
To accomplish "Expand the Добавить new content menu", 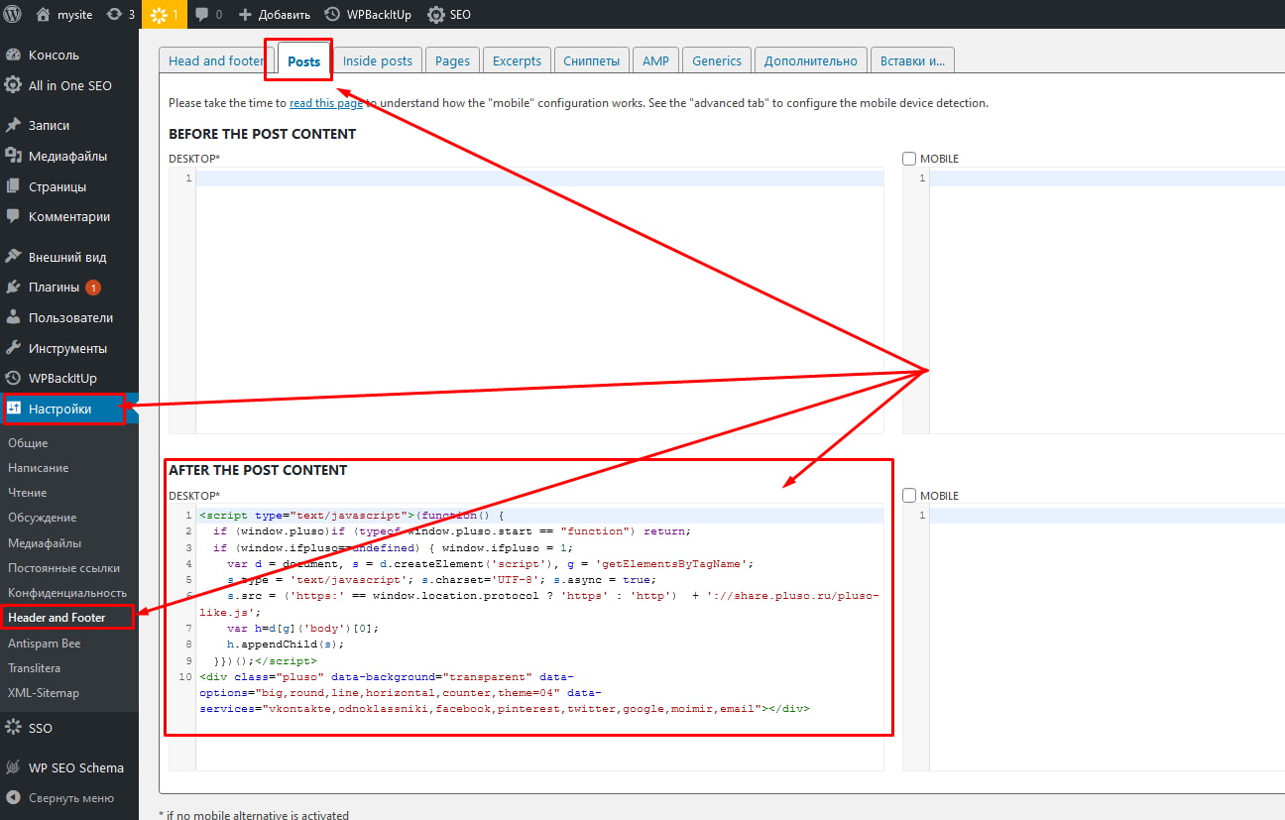I will click(274, 14).
